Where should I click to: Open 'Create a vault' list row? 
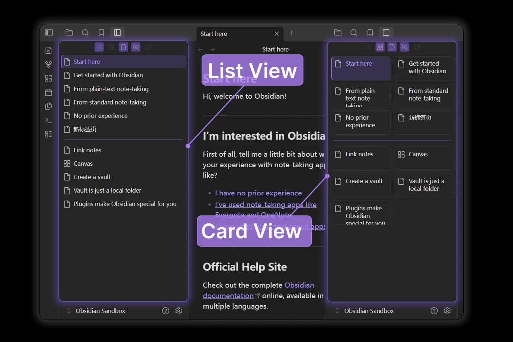tap(124, 177)
